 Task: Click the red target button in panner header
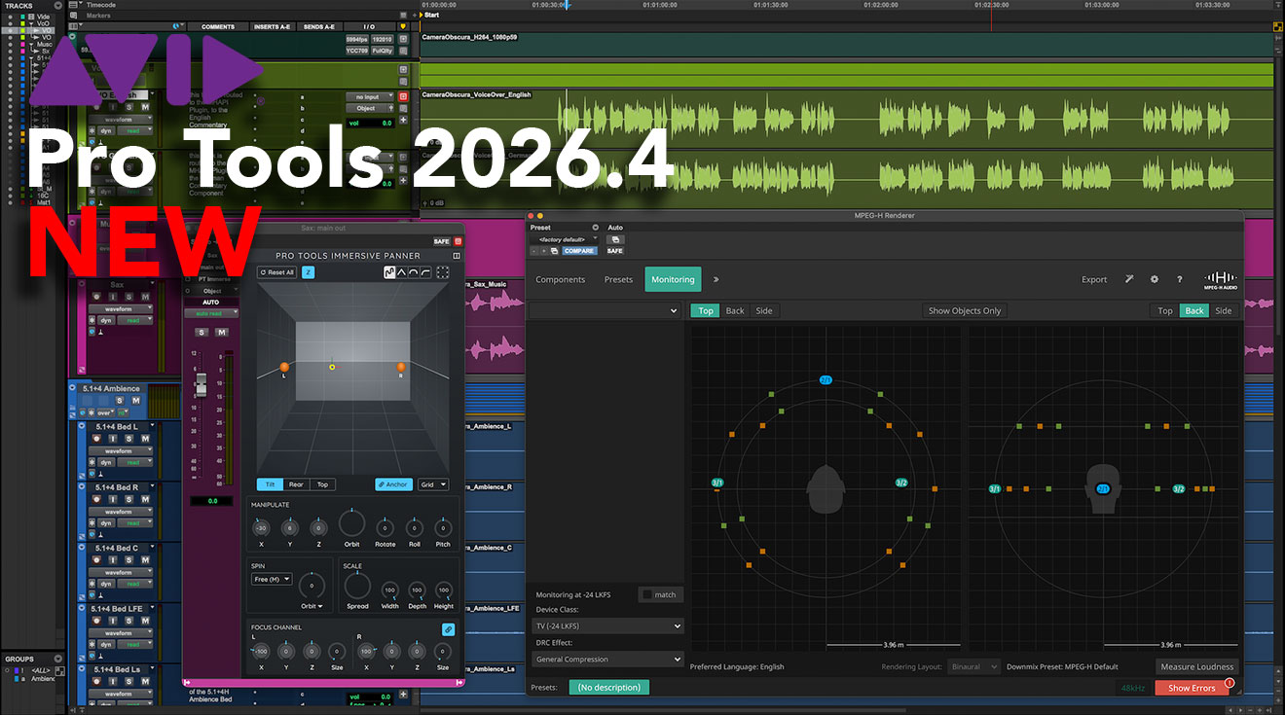point(458,241)
